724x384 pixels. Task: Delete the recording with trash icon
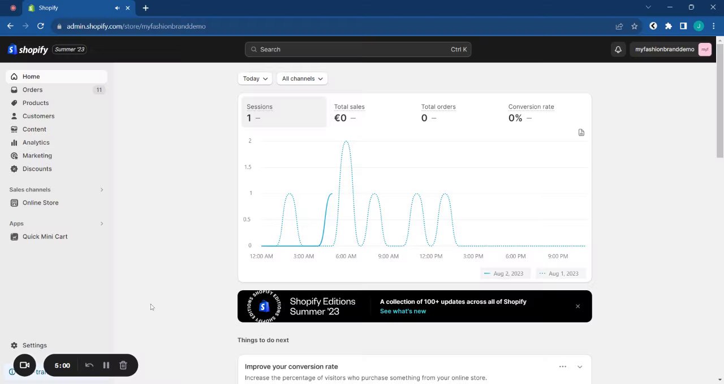pos(123,365)
